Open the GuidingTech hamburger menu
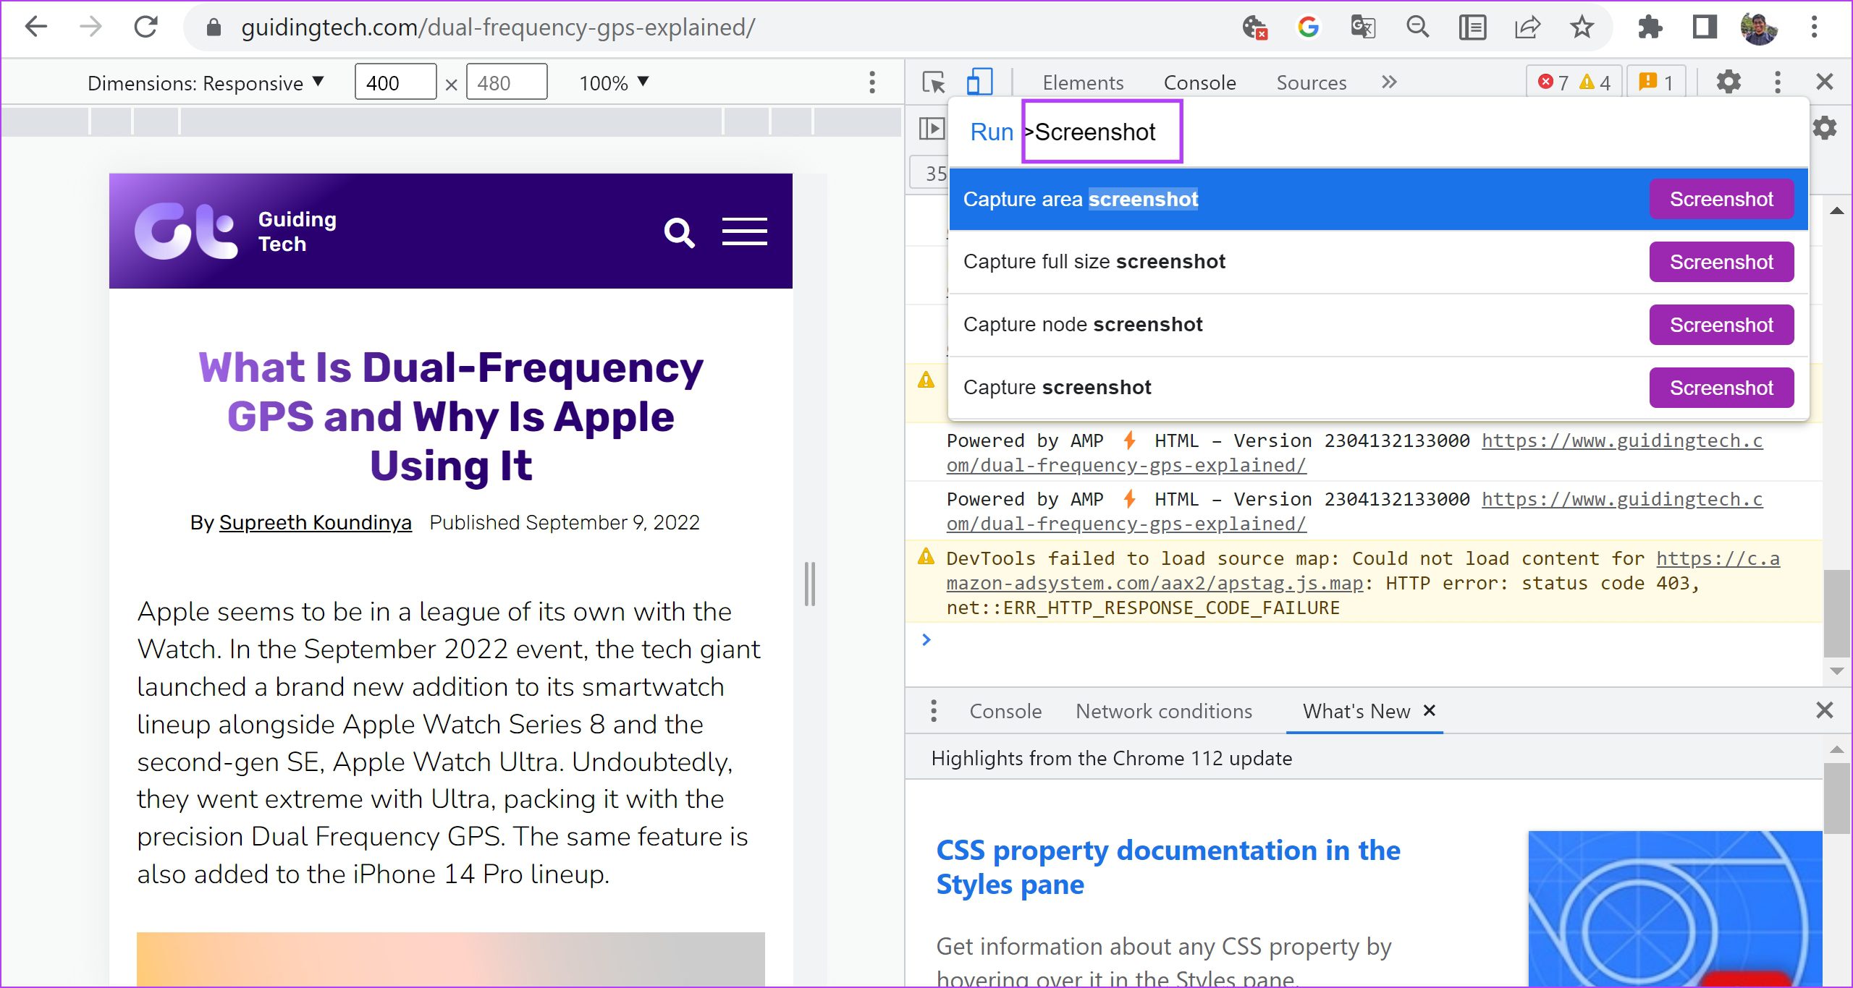1853x988 pixels. tap(744, 231)
